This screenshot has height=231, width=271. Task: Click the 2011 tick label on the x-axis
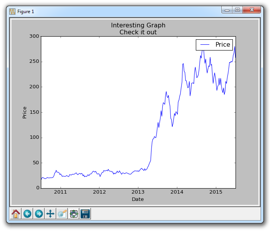[61, 192]
